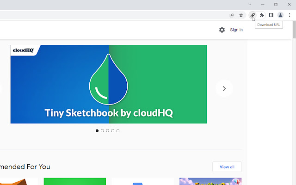Select the first carousel dot
Viewport: 296px width, 185px height.
(97, 130)
